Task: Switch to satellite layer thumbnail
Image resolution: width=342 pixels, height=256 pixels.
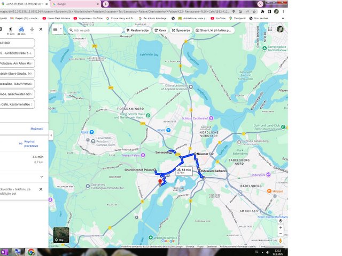Action: 61,235
